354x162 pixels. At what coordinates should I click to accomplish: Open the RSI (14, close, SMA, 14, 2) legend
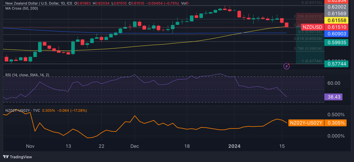pyautogui.click(x=27, y=75)
